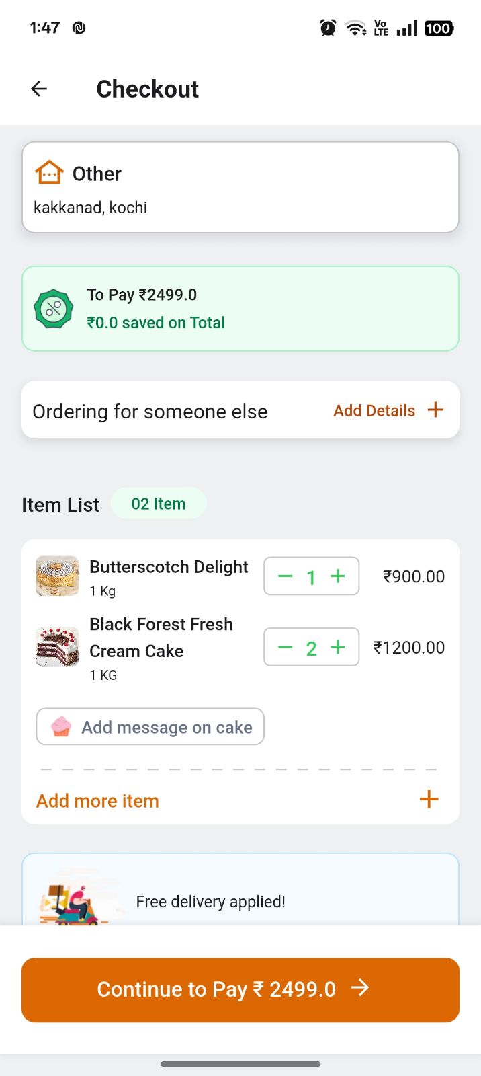Open Add Details for someone else
The width and height of the screenshot is (481, 1076).
coord(374,411)
